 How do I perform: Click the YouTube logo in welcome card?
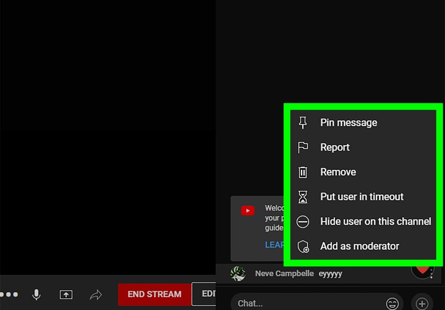tap(248, 211)
